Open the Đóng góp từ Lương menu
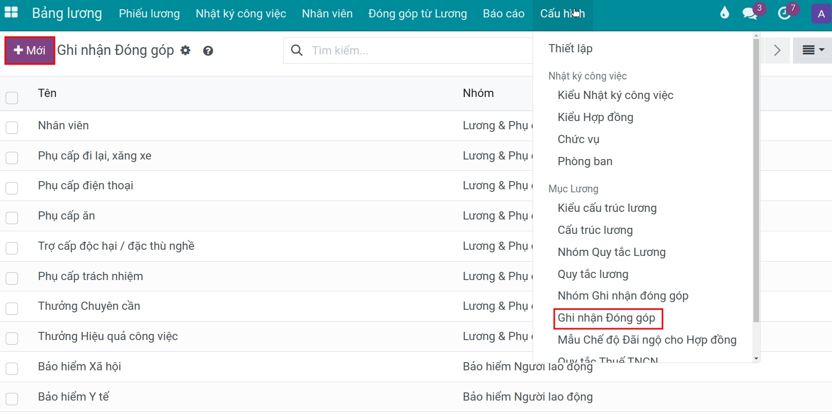The width and height of the screenshot is (832, 417). coord(418,13)
